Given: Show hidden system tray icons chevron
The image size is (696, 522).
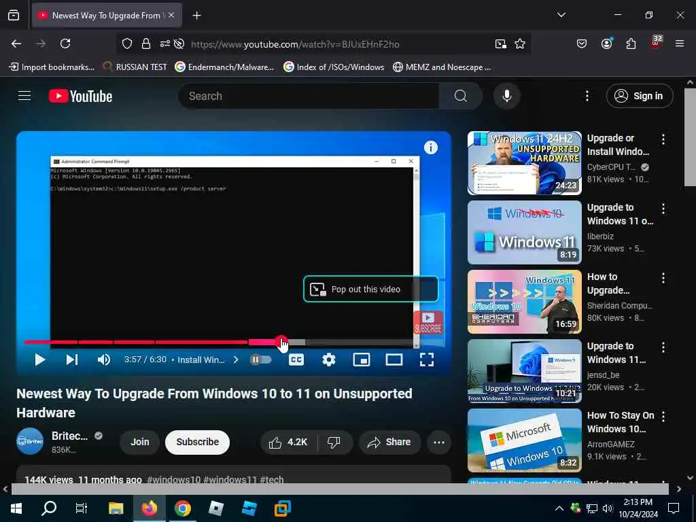Looking at the screenshot, I should pos(559,508).
